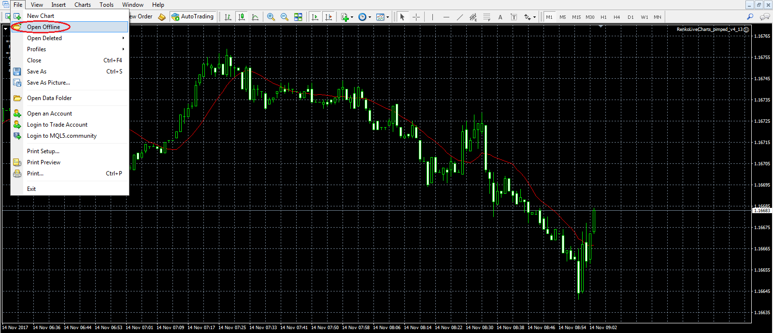Switch to MN timeframe
Image resolution: width=773 pixels, height=333 pixels.
coord(658,17)
